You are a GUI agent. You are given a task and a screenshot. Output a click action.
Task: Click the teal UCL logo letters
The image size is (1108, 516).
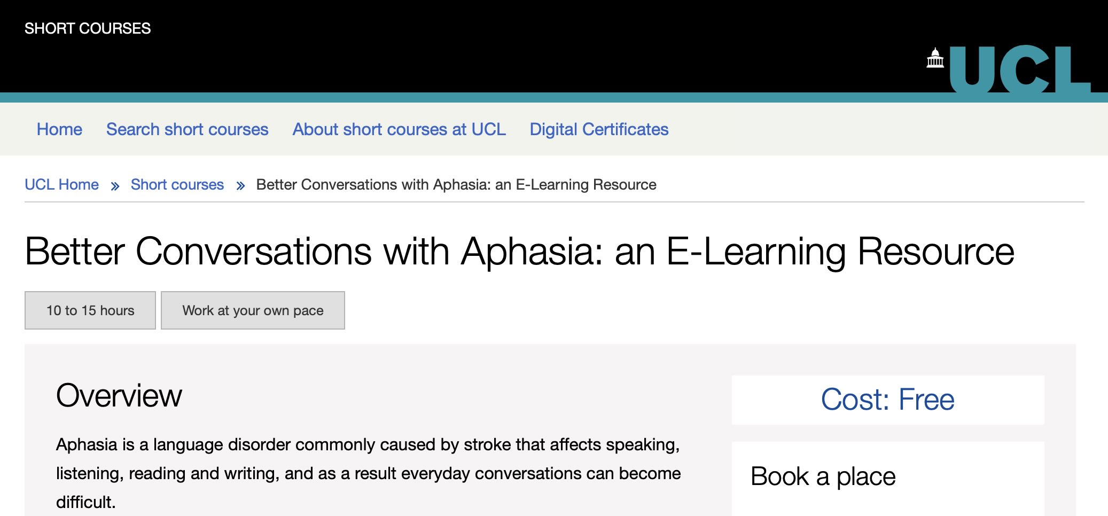(1019, 71)
